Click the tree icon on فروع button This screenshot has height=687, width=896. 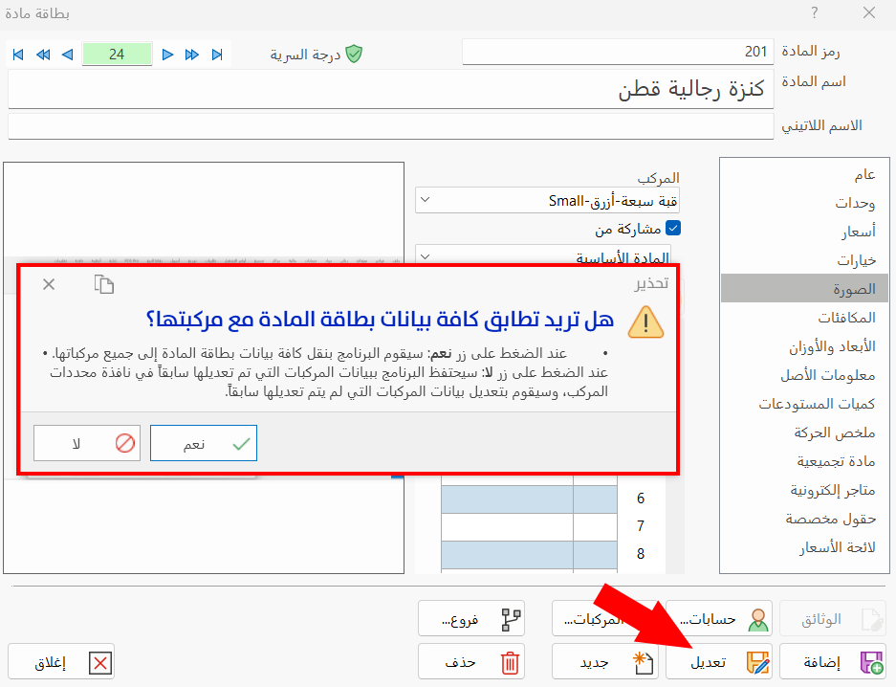(511, 620)
